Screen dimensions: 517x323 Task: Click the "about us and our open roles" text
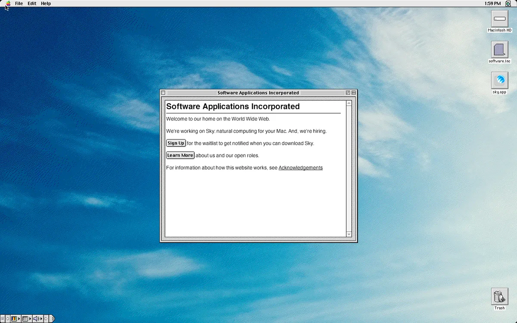coord(227,155)
